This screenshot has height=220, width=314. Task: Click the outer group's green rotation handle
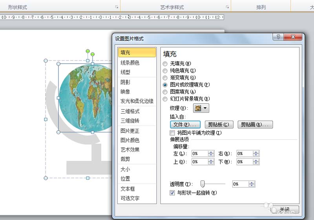click(88, 51)
